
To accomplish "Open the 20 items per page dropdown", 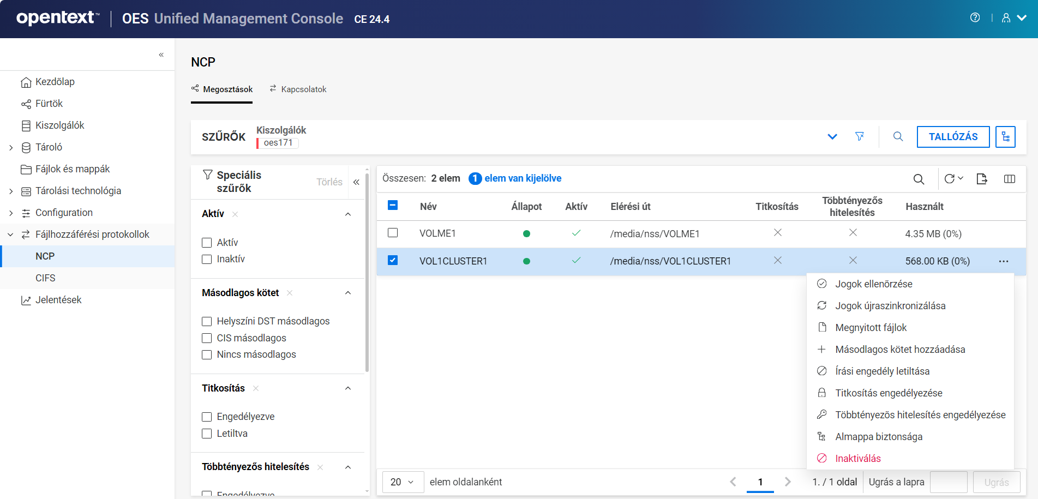I will [x=403, y=482].
